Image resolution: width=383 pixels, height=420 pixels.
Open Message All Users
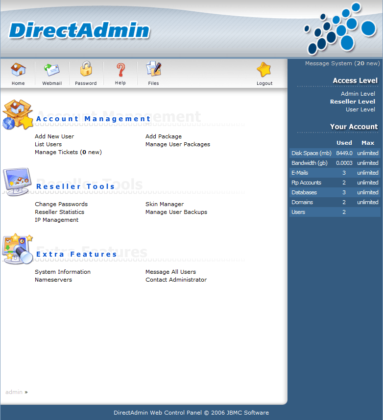pos(170,272)
